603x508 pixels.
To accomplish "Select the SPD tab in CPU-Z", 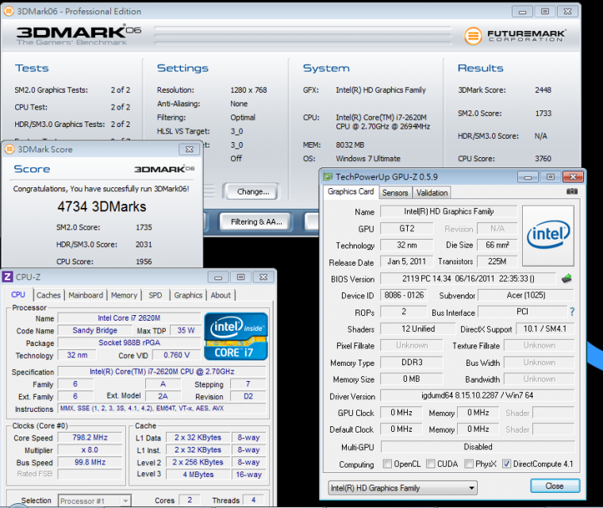I will click(x=156, y=295).
